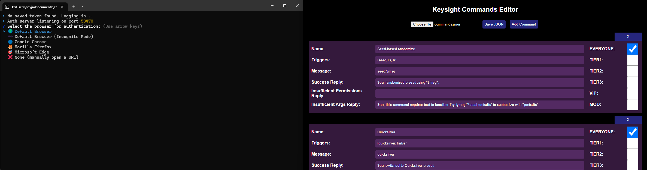The height and width of the screenshot is (170, 647).
Task: Select the Default Browser option
Action: pos(33,32)
